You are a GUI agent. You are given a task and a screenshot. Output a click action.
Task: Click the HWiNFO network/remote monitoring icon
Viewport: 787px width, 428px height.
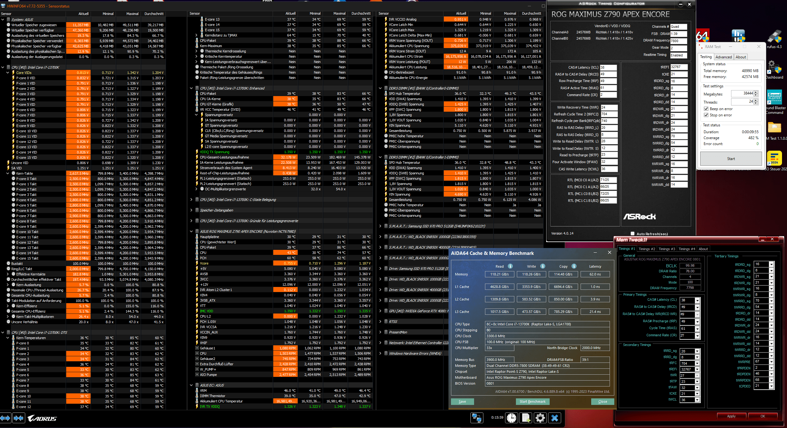tap(477, 418)
